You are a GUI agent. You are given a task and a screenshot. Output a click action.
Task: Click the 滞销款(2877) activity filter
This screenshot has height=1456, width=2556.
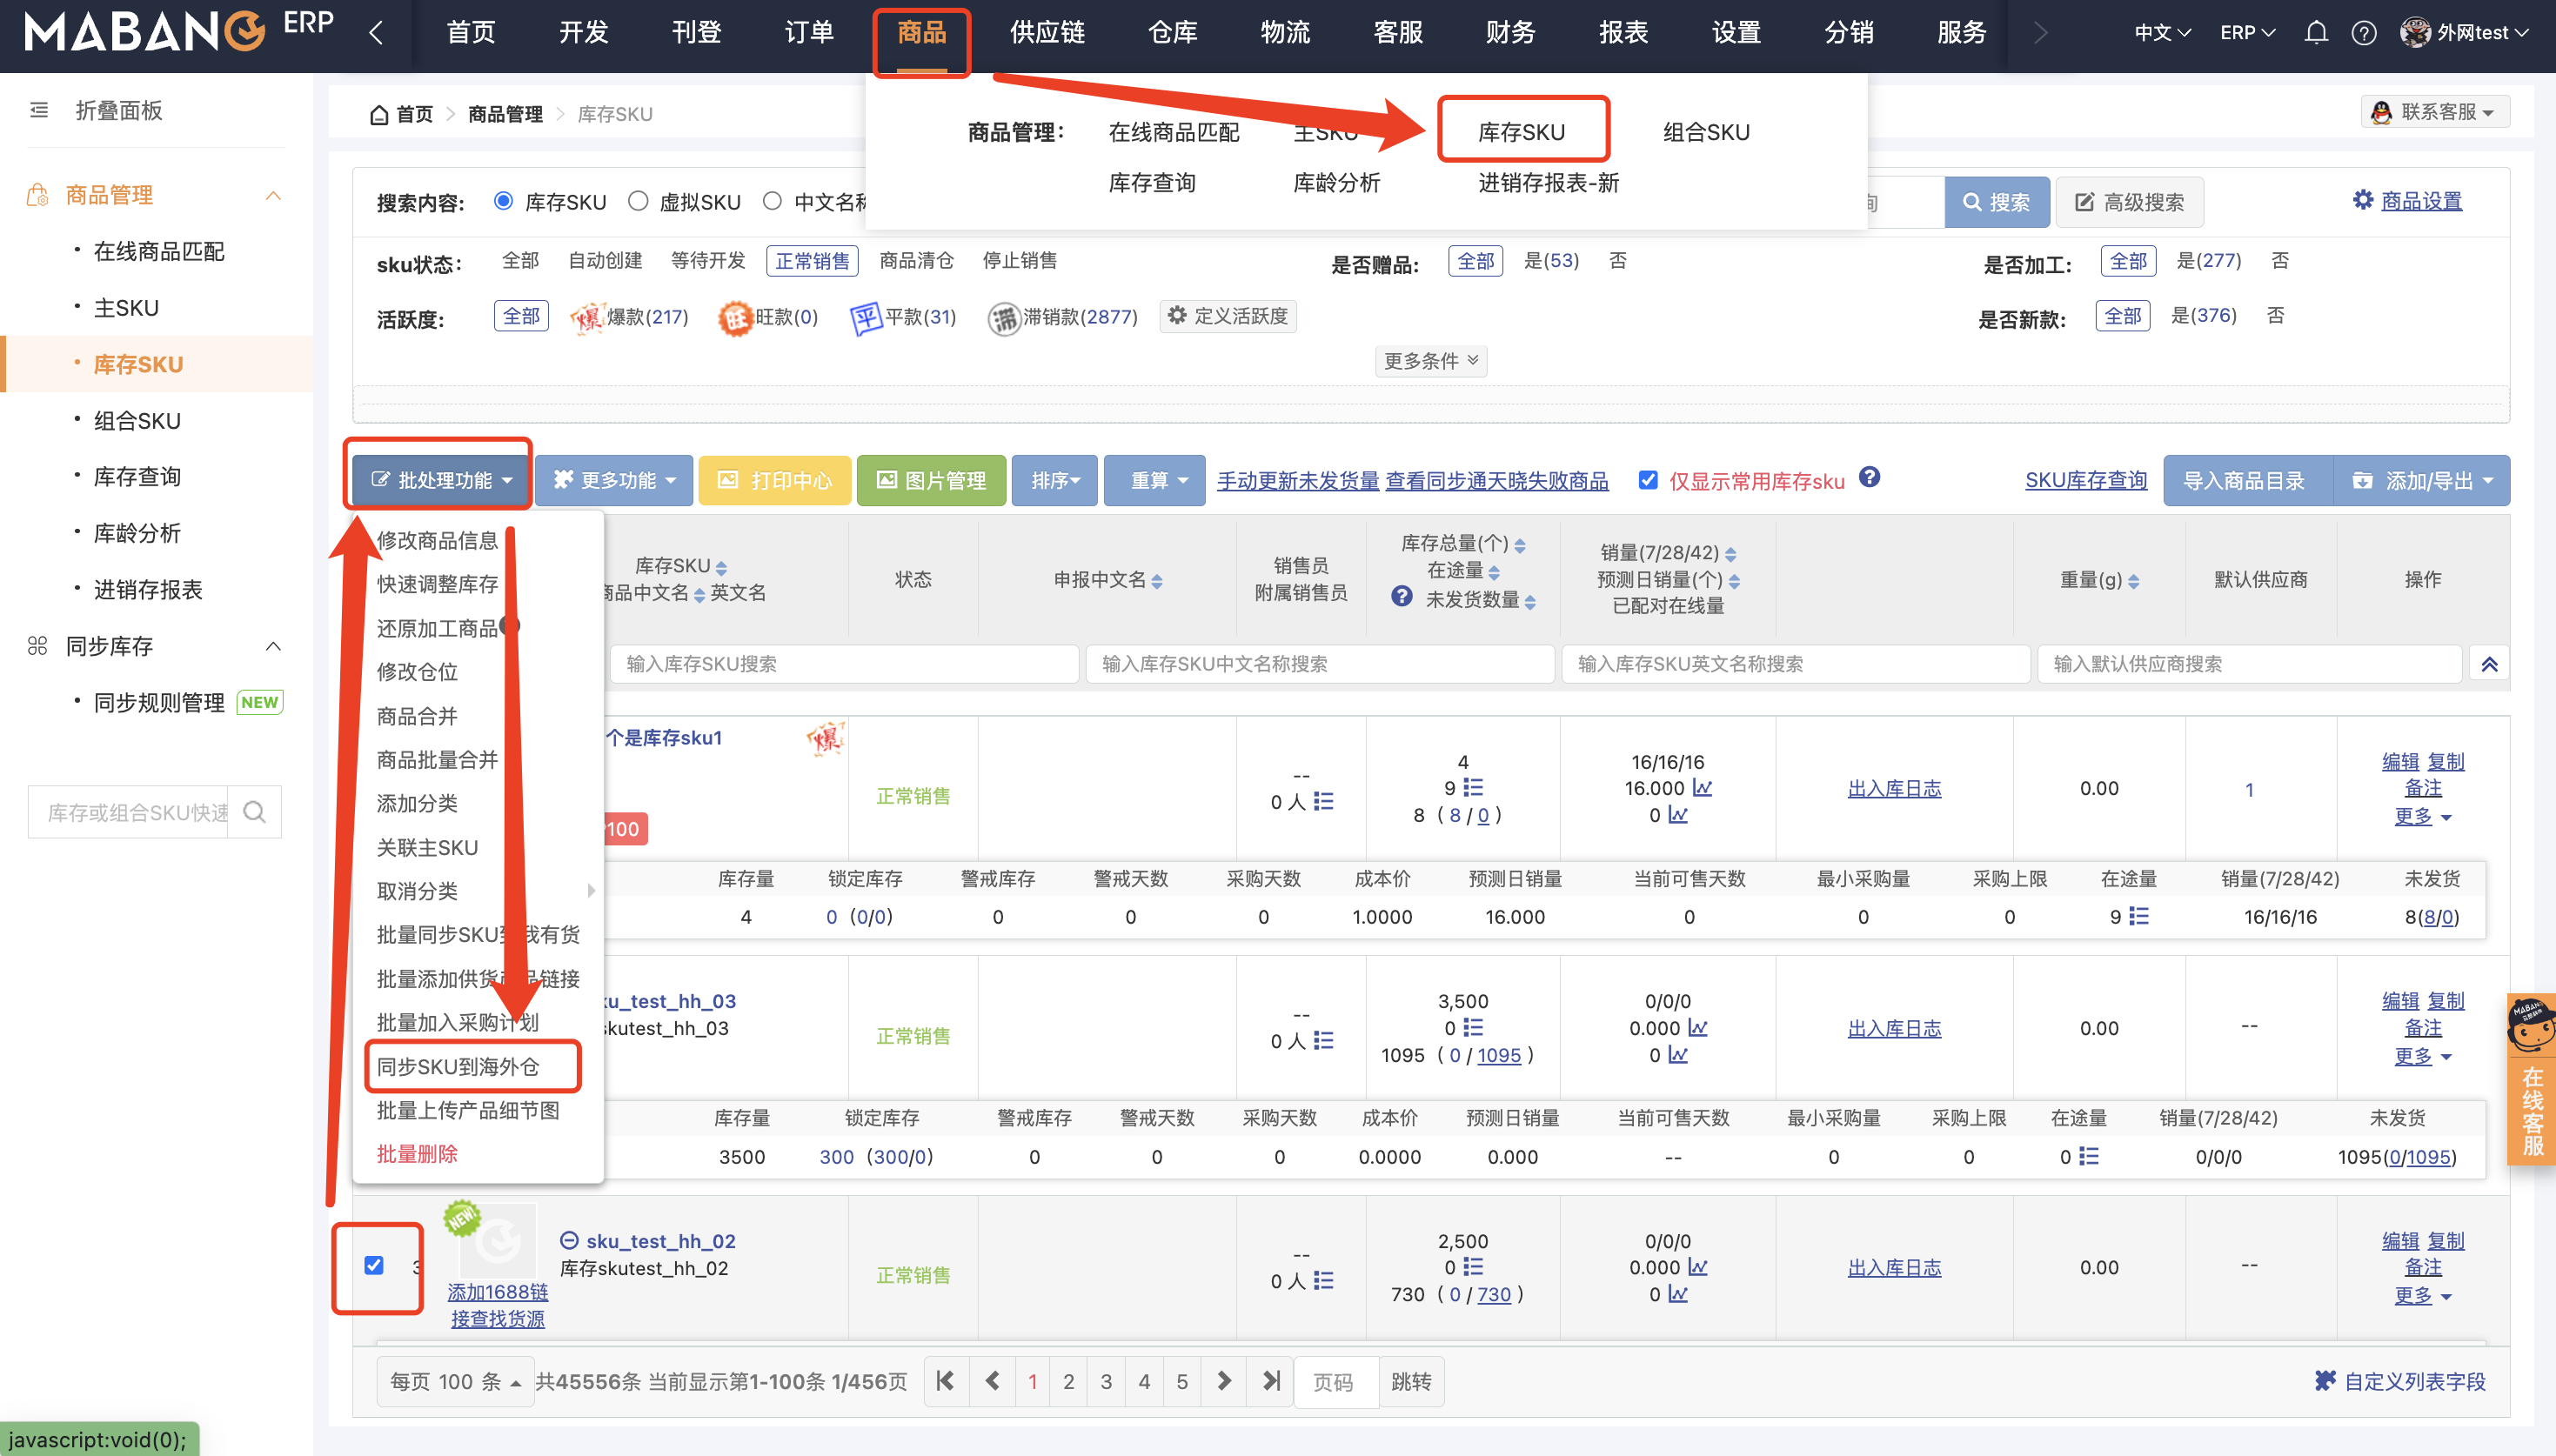pyautogui.click(x=1063, y=317)
